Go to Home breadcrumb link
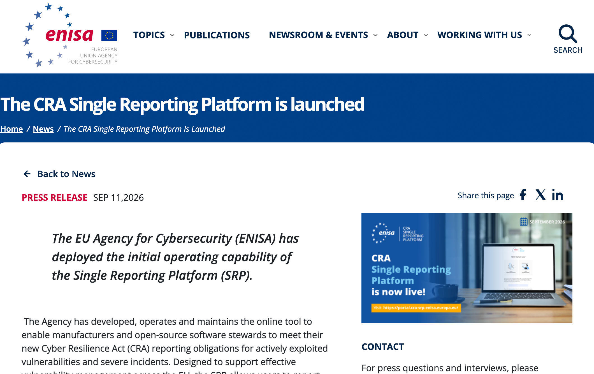Viewport: 594px width, 374px height. pyautogui.click(x=11, y=129)
